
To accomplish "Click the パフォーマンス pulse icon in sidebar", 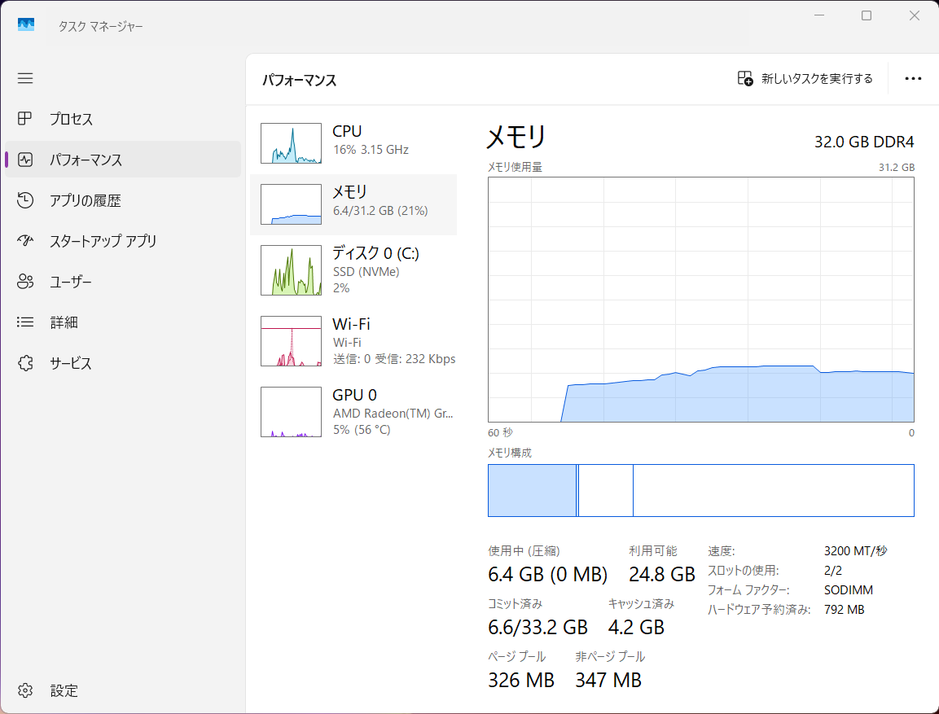I will click(25, 160).
